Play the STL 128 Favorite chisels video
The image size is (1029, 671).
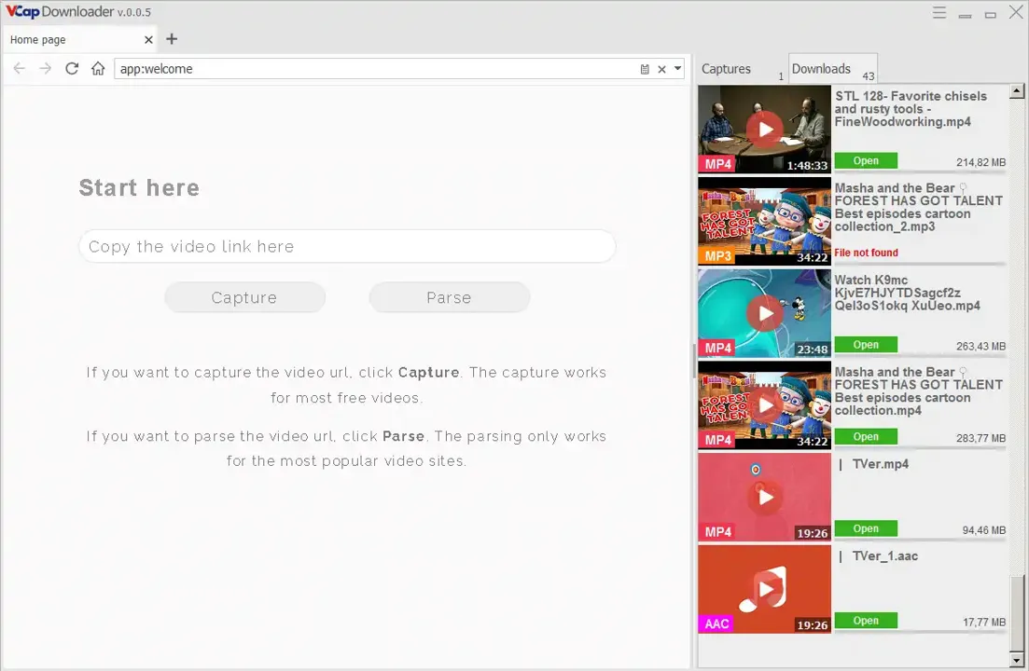[765, 130]
